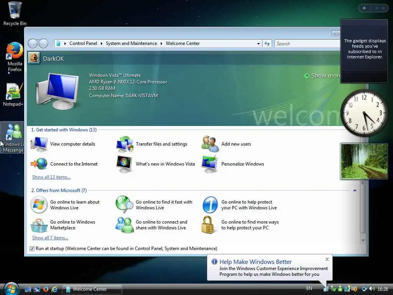
Task: Click the sidebar add gadget plus button
Action: [x=365, y=8]
